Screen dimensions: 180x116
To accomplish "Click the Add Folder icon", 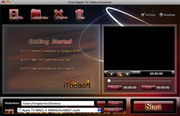I will click(x=36, y=14).
